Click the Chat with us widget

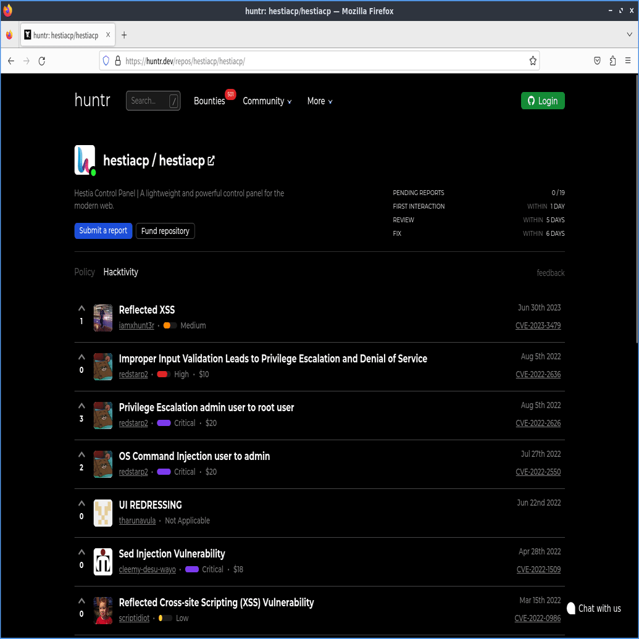[x=594, y=608]
